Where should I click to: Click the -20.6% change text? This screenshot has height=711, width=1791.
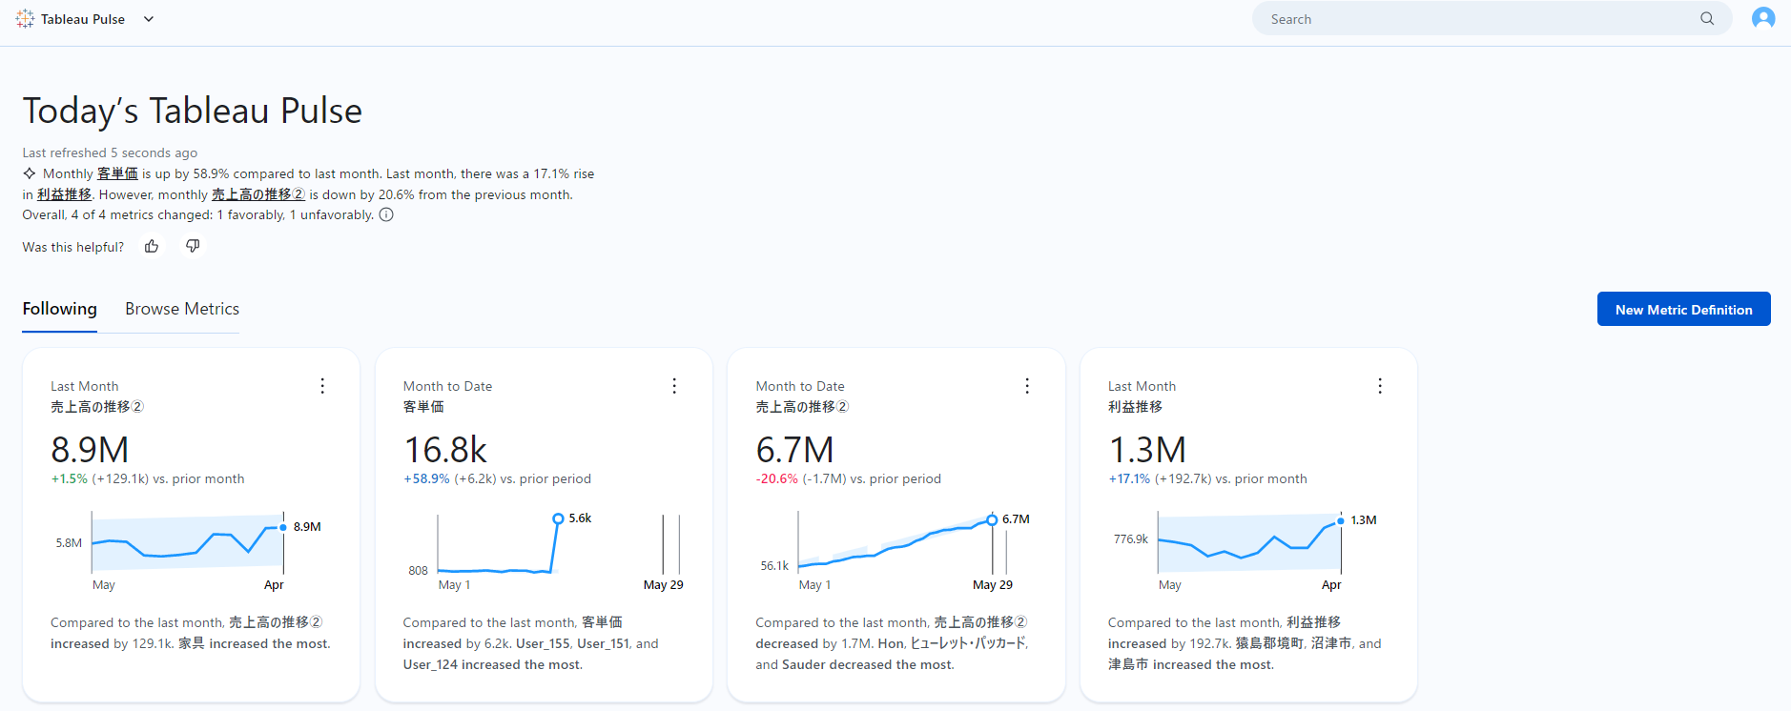tap(776, 479)
